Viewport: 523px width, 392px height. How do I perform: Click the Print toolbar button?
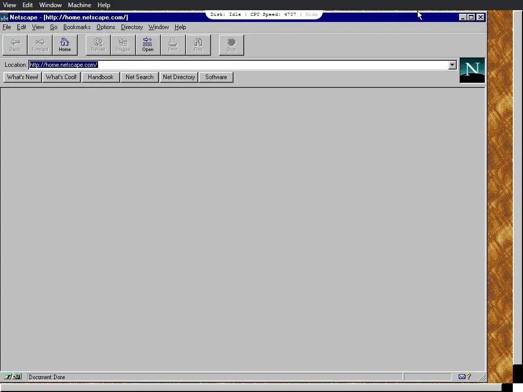(x=173, y=45)
